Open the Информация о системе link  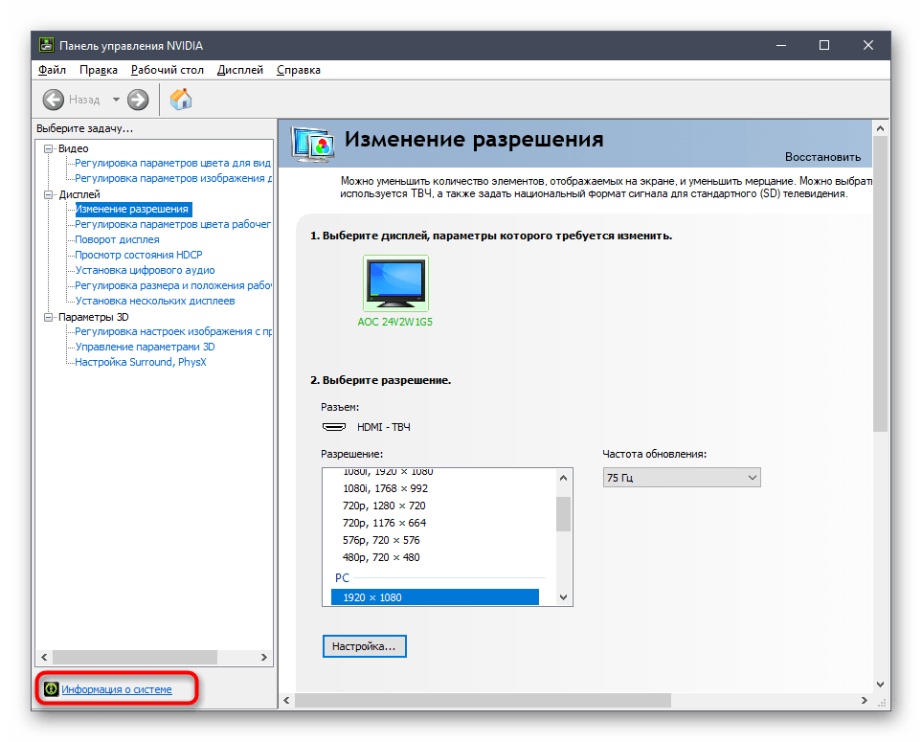[117, 689]
